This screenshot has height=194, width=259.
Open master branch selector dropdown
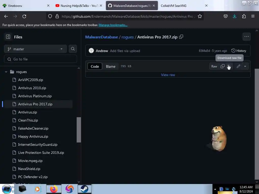35,49
